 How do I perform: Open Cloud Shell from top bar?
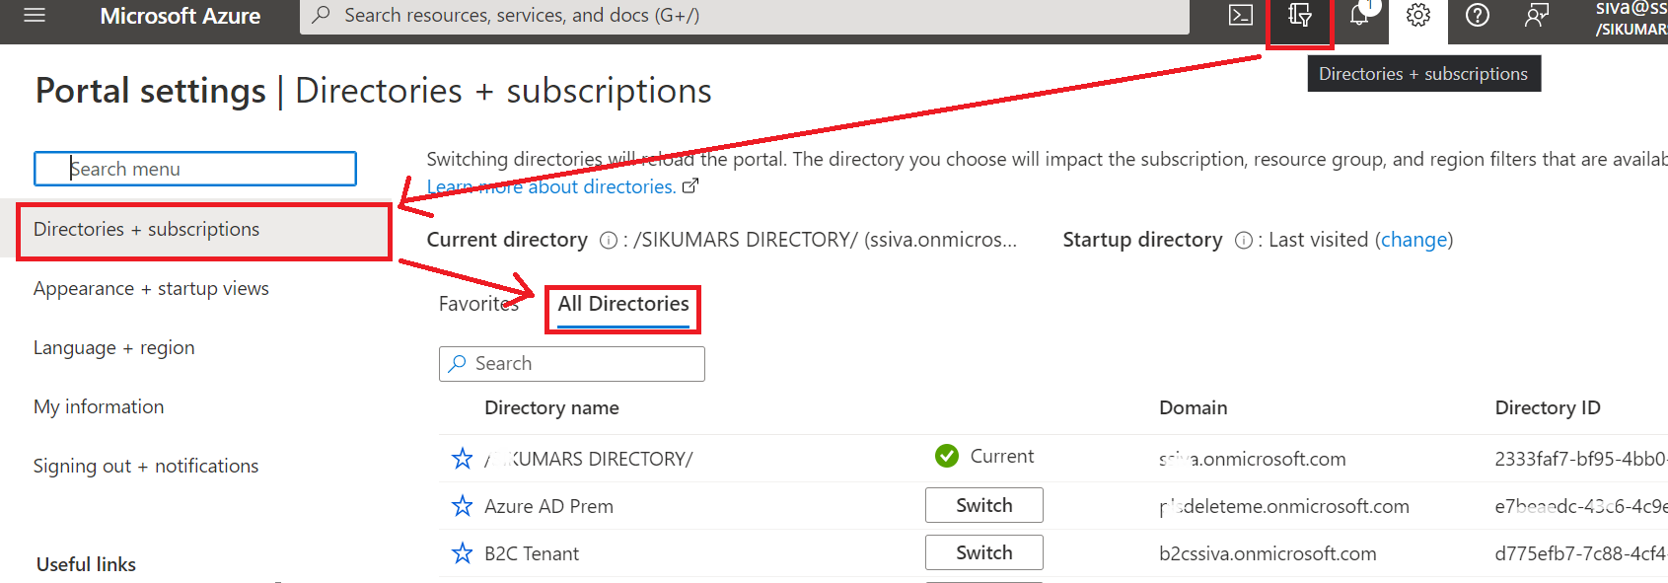[1241, 16]
